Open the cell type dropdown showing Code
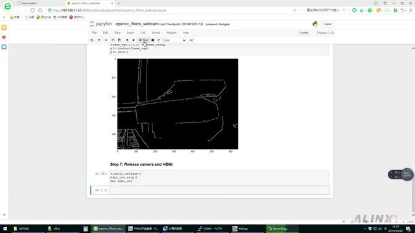 pos(174,40)
